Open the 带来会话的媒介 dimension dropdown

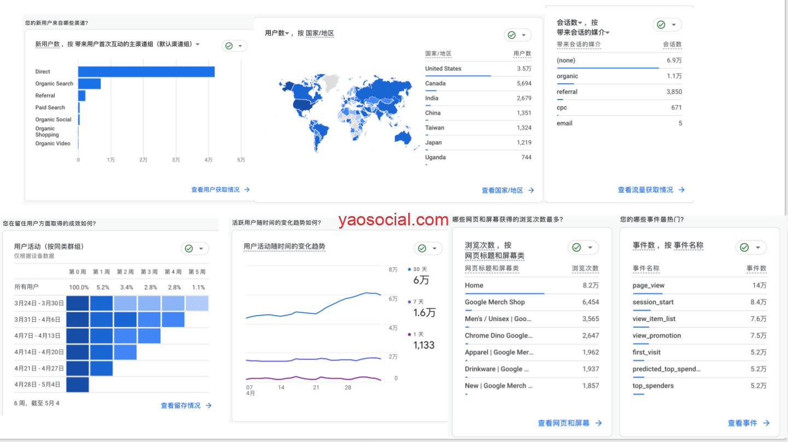[x=607, y=33]
